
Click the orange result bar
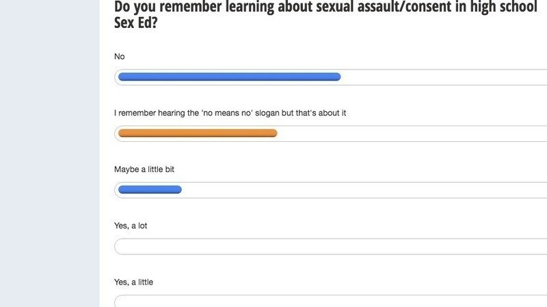(198, 133)
